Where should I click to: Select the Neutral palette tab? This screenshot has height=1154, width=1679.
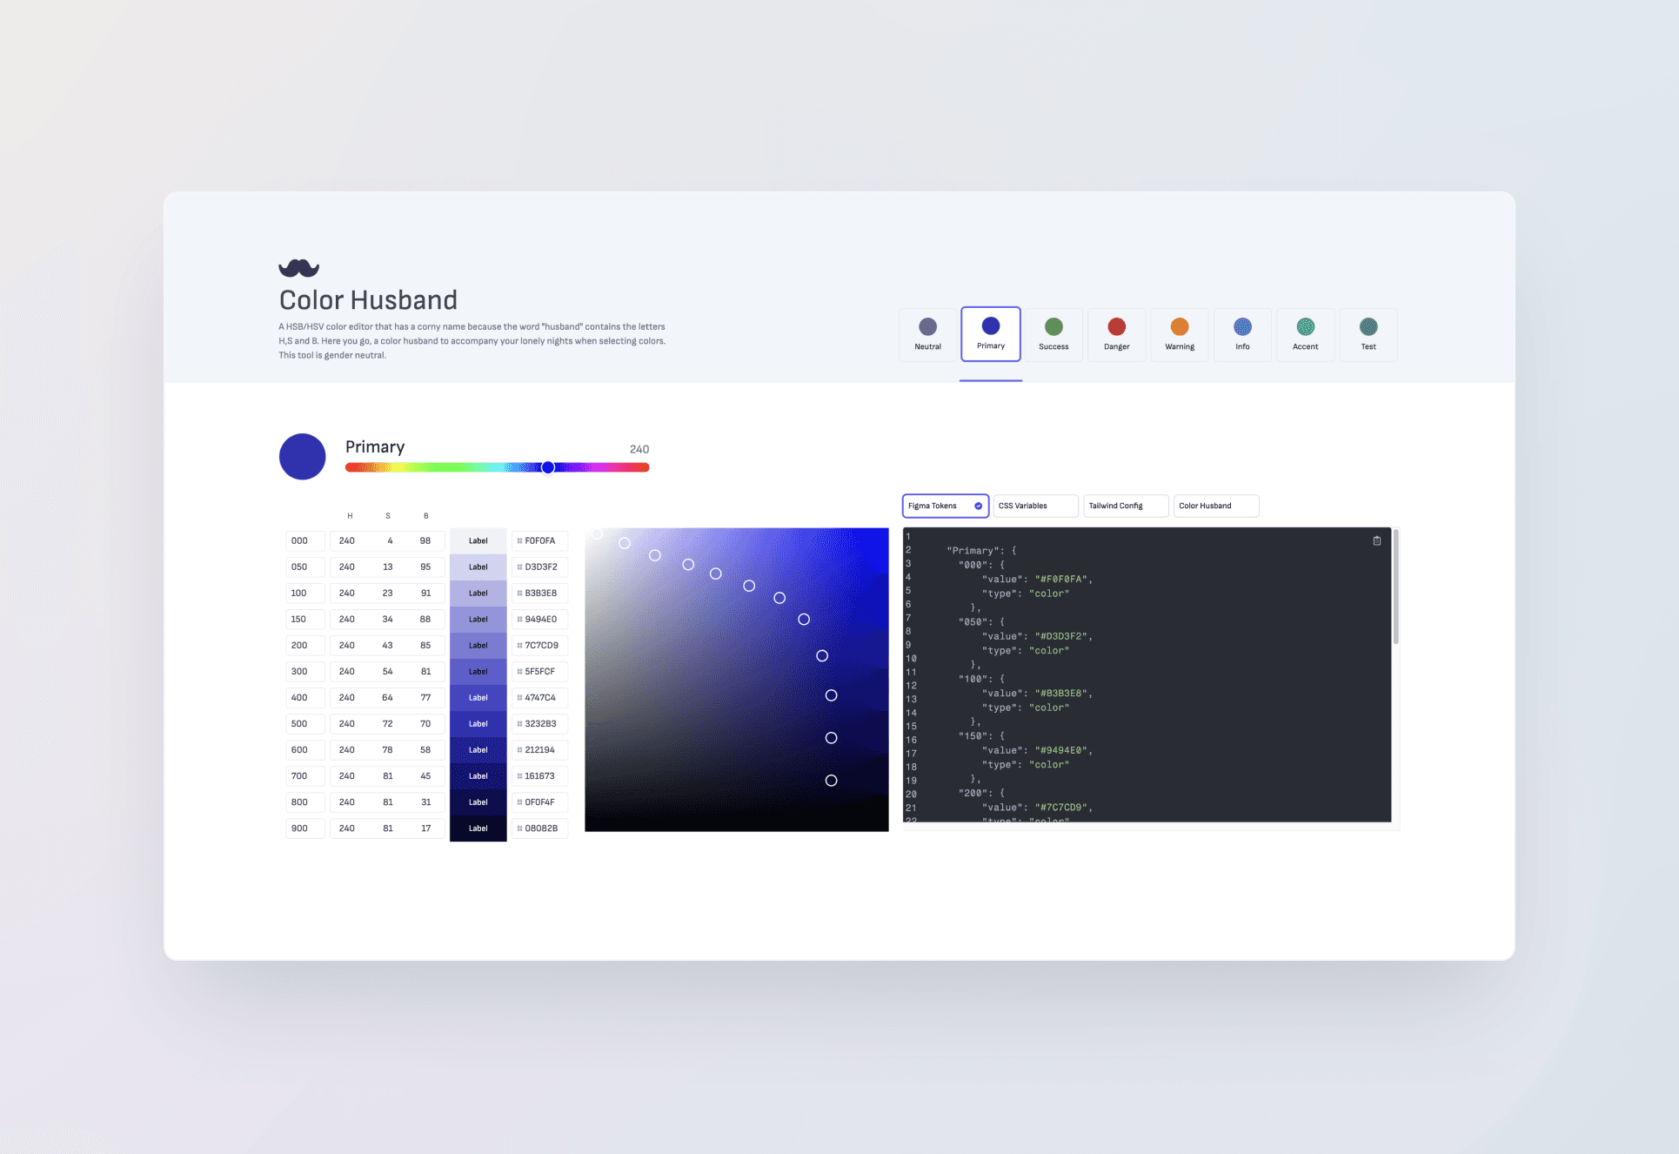click(927, 334)
